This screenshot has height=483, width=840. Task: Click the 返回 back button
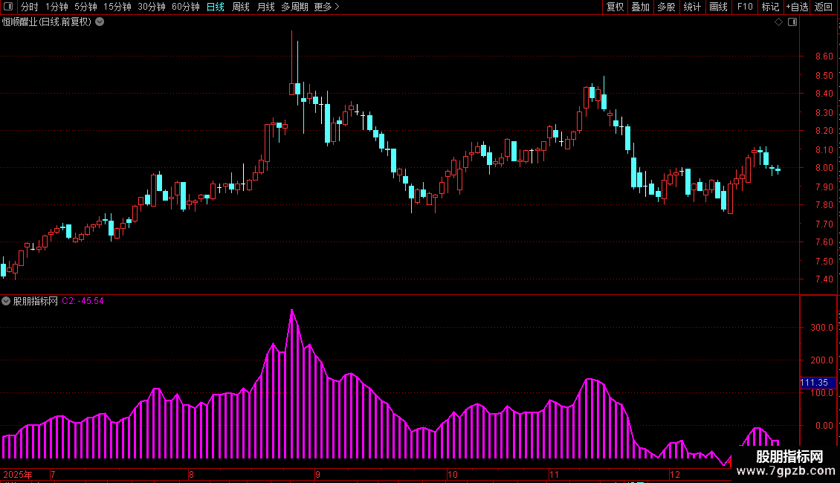[824, 7]
